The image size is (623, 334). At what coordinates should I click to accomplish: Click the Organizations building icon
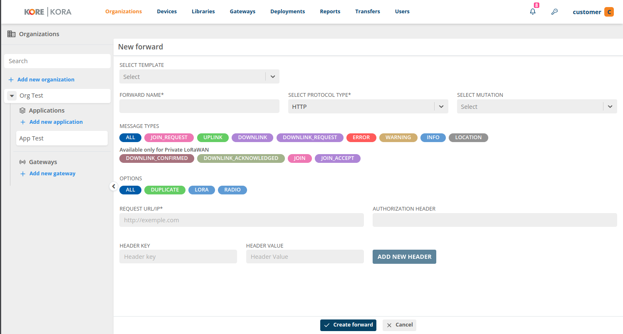coord(12,34)
